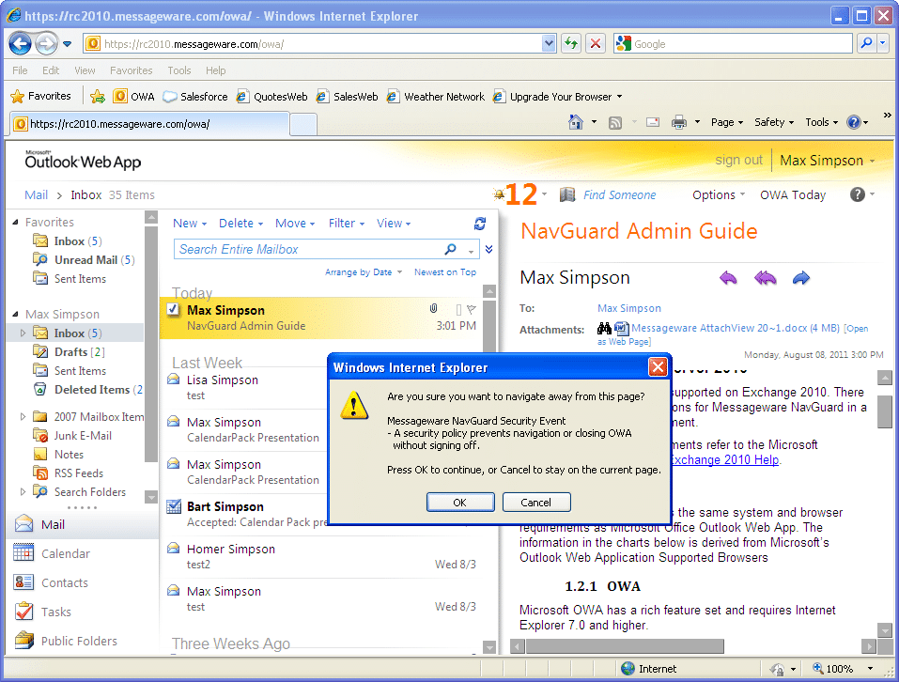Screen dimensions: 899x682
Task: Open the Tools menu in menu bar
Action: 179,70
